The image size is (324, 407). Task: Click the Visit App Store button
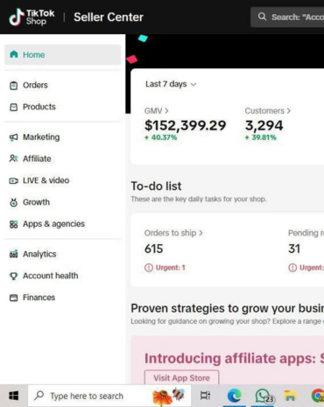181,377
